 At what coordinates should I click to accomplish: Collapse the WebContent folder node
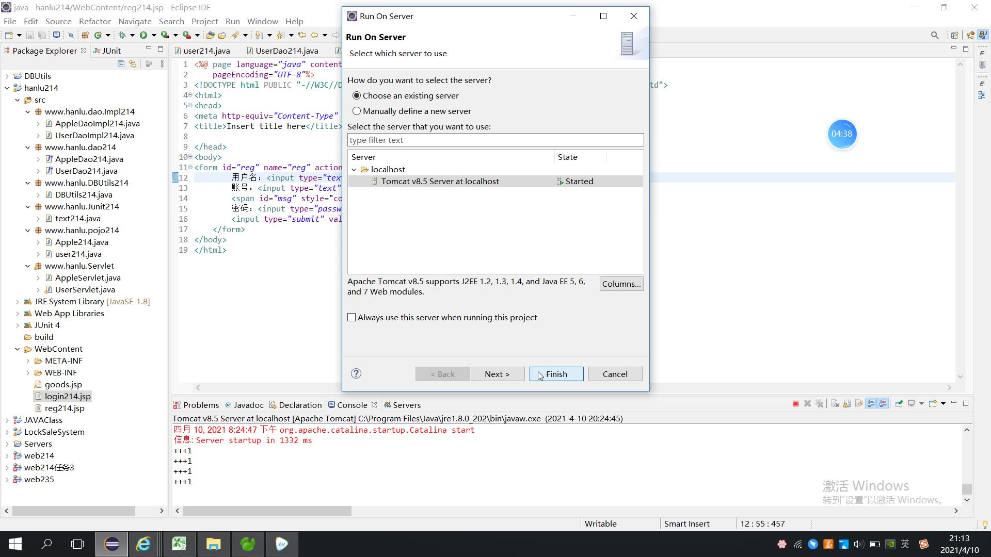pos(18,349)
